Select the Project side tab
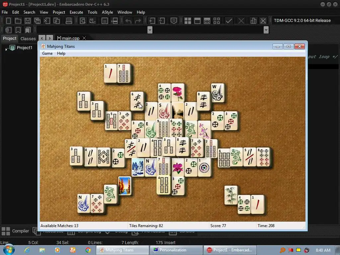Screen dimensions: 340x255 tap(10, 39)
